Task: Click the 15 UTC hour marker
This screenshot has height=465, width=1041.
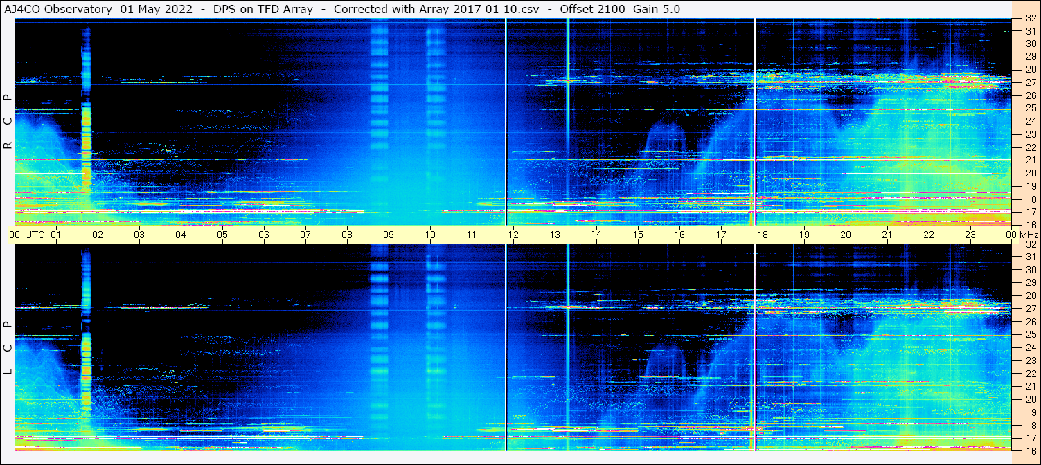Action: [x=638, y=235]
